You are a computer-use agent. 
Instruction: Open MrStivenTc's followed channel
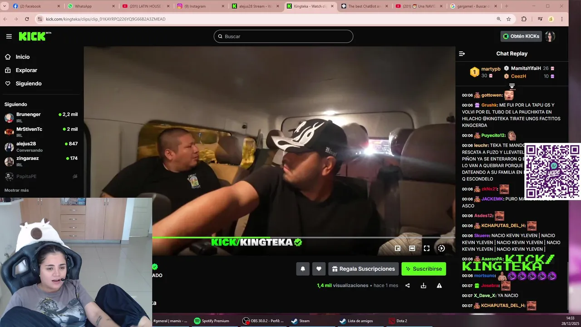coord(41,132)
